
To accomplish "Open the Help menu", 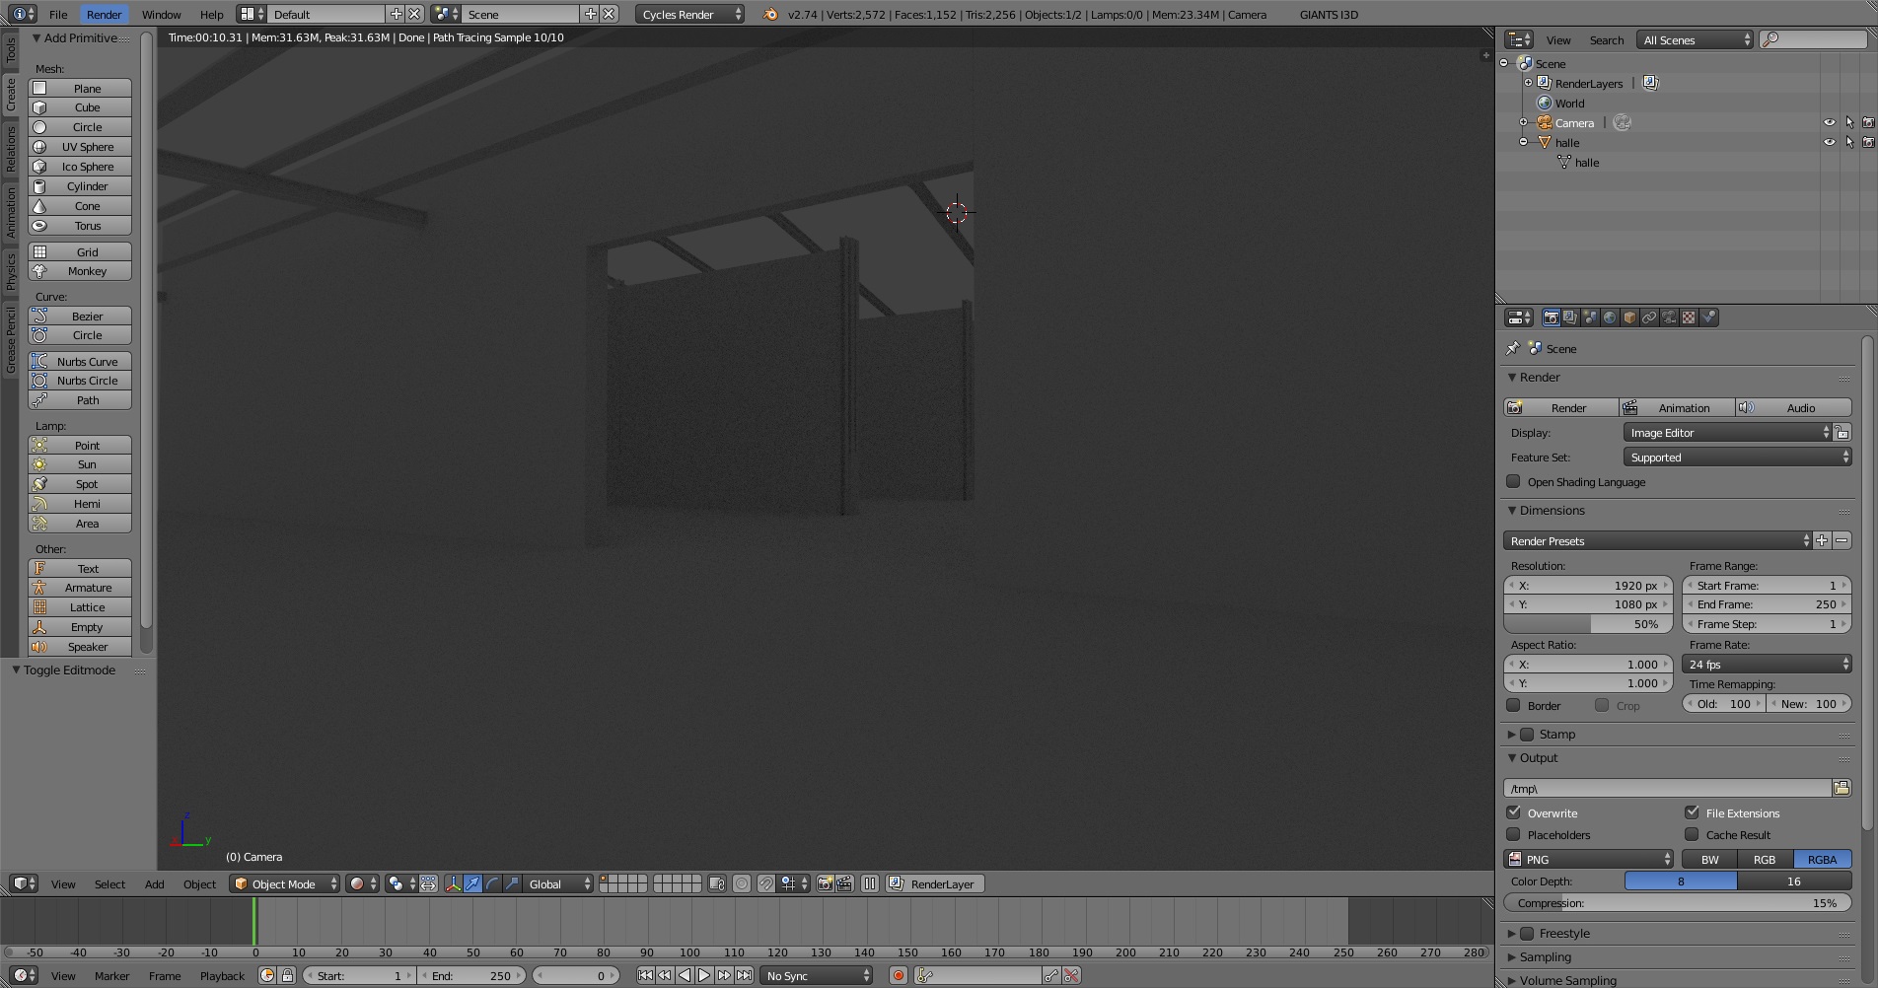I will click(211, 14).
